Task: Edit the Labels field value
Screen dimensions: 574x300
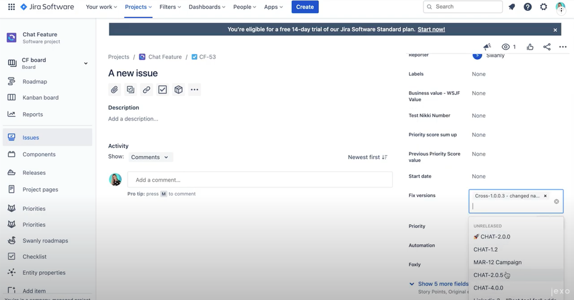Action: click(479, 74)
